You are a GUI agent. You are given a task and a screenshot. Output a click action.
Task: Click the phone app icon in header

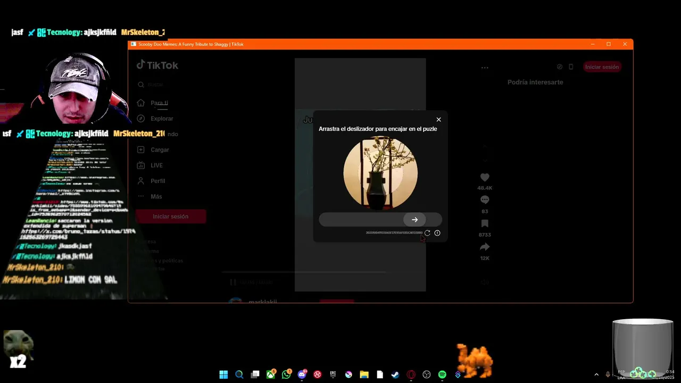(x=571, y=67)
